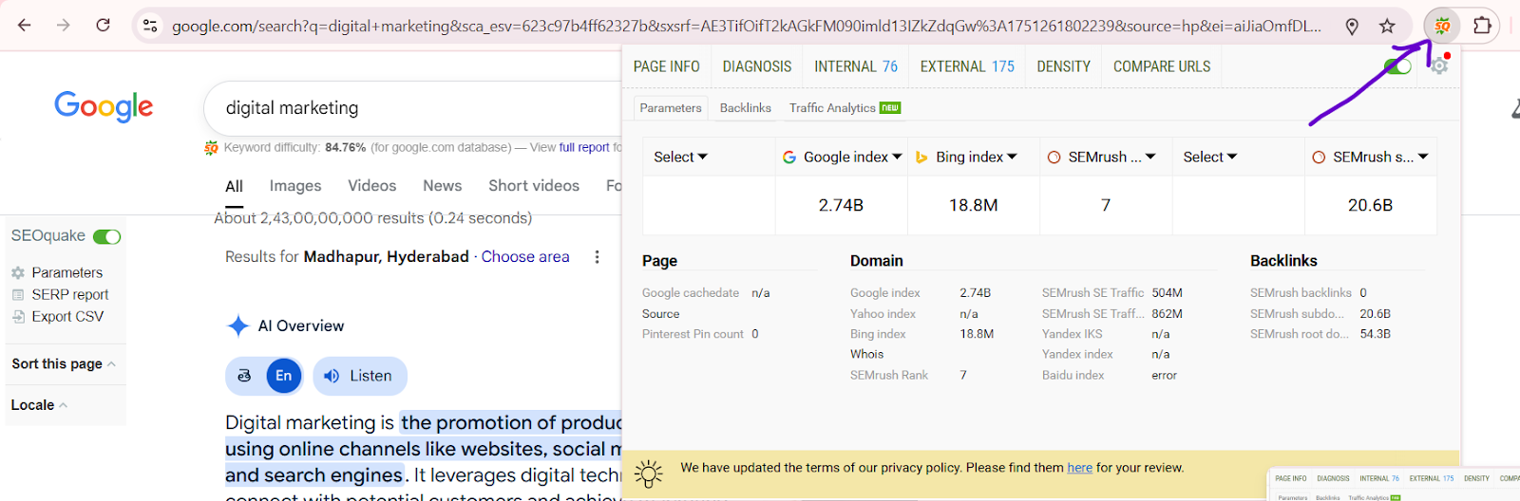Switch to Google Videos results tab
Image resolution: width=1520 pixels, height=501 pixels.
pos(372,186)
